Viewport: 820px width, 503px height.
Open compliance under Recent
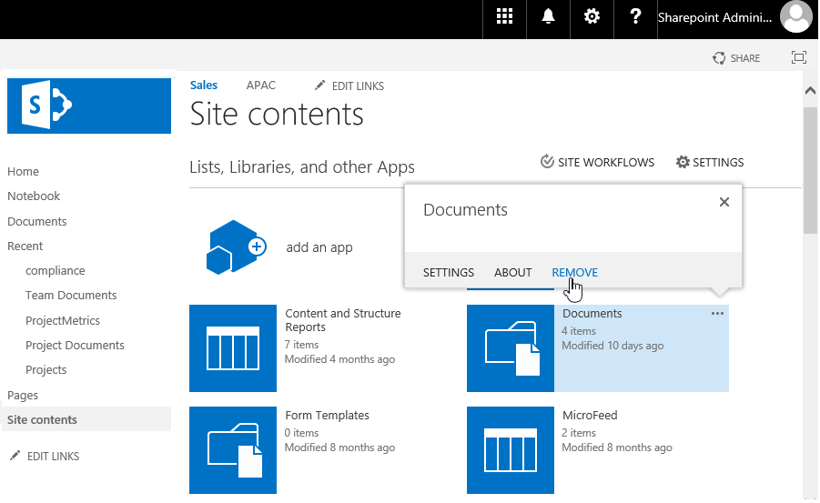pos(55,271)
